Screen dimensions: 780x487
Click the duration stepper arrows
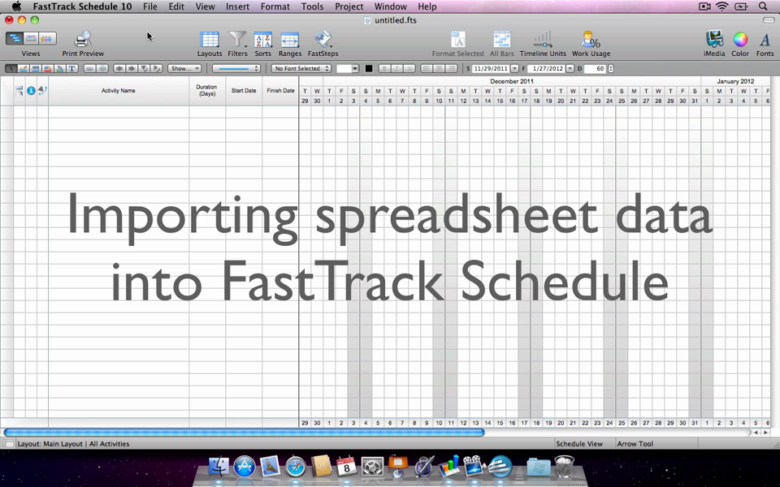pyautogui.click(x=610, y=68)
